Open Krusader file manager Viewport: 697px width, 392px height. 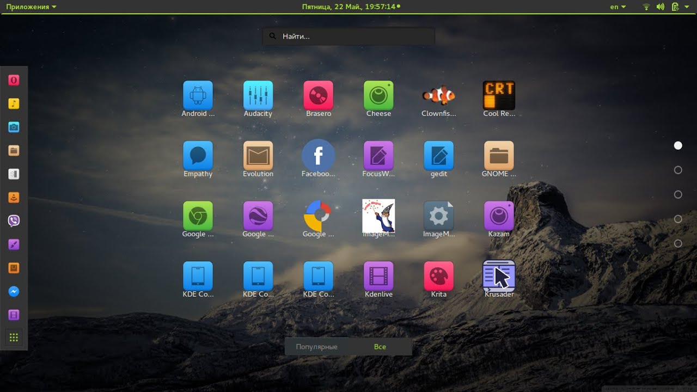[499, 277]
